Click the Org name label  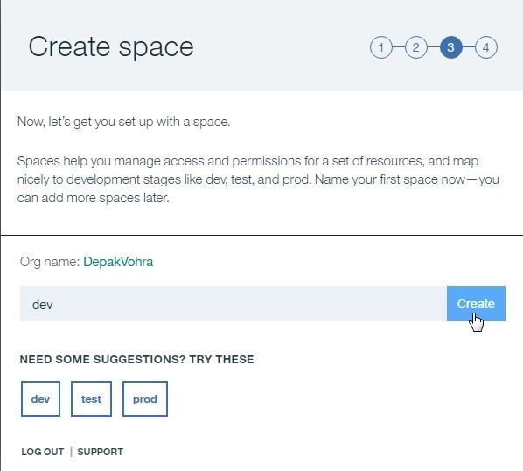point(50,262)
